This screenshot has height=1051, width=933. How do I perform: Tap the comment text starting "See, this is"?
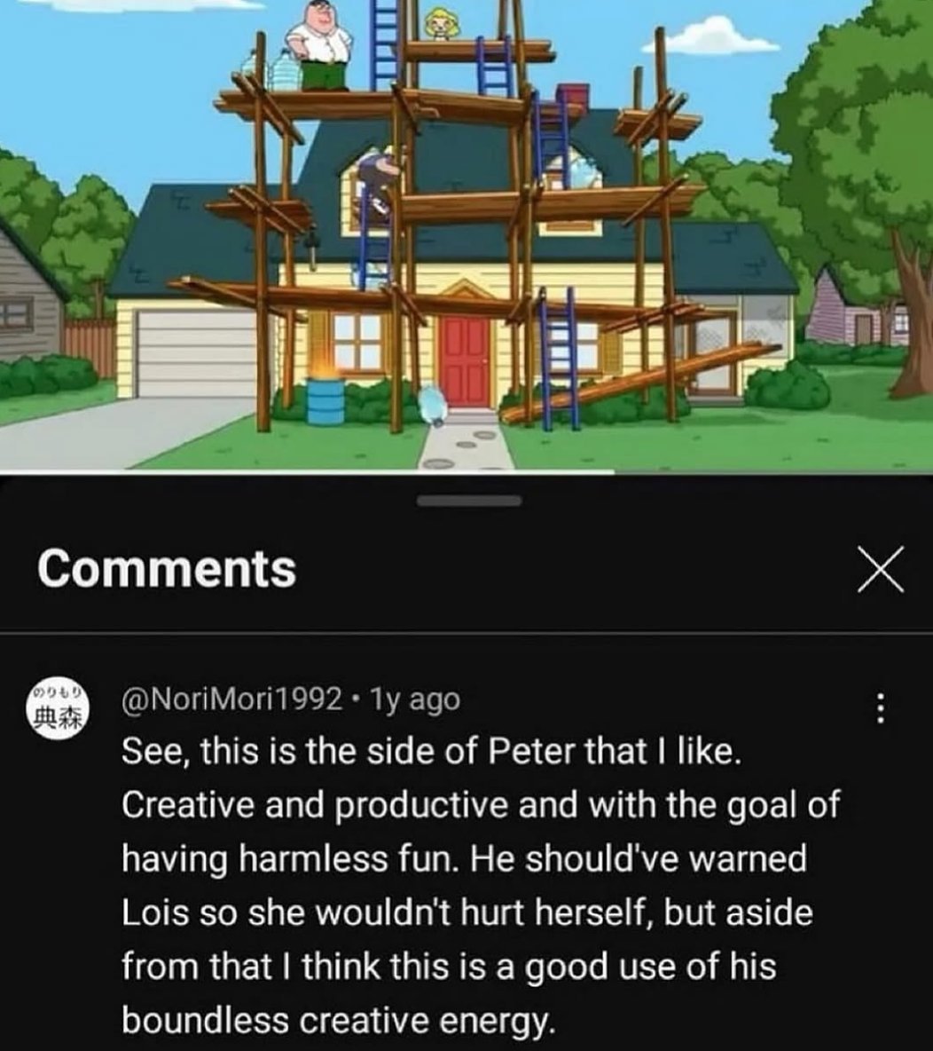point(480,885)
